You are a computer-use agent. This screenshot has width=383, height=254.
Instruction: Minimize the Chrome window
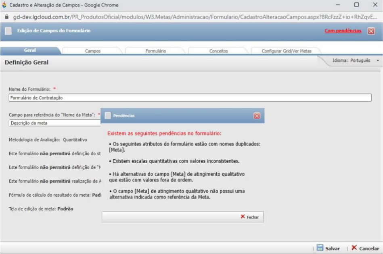(x=338, y=5)
